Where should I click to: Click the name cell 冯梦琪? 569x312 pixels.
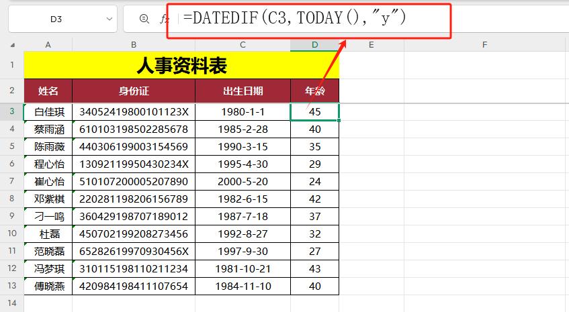coord(48,269)
